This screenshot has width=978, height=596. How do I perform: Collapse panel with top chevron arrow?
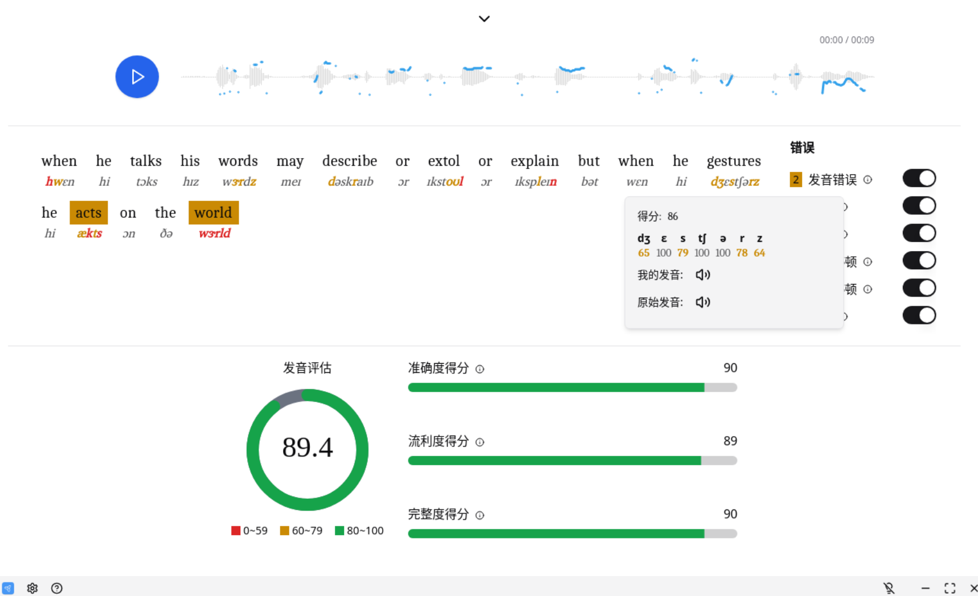[x=484, y=19]
